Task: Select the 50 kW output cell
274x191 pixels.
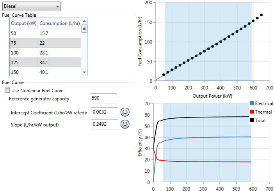Action: point(23,33)
